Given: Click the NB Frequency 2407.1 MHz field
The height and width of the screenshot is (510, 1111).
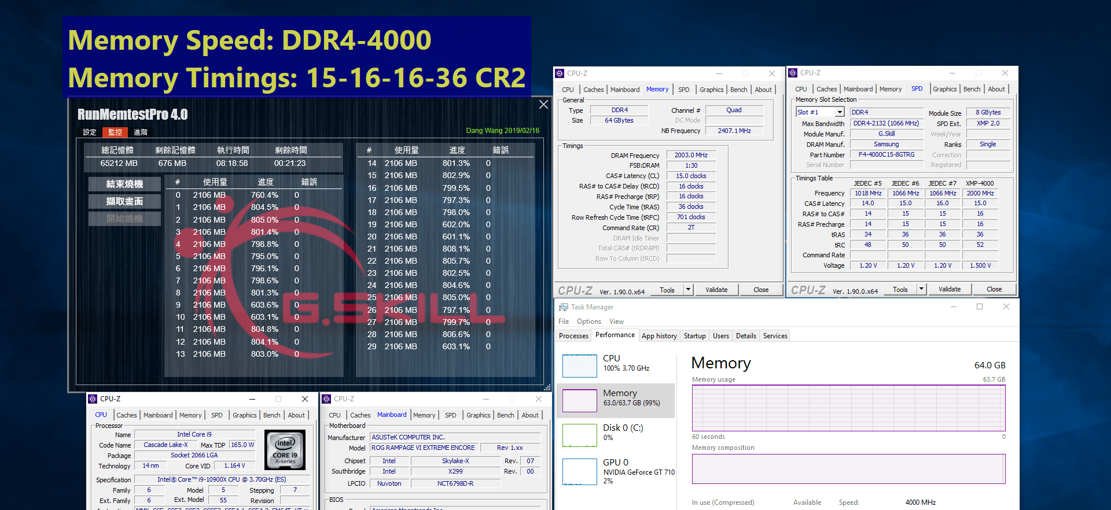Looking at the screenshot, I should pyautogui.click(x=734, y=131).
